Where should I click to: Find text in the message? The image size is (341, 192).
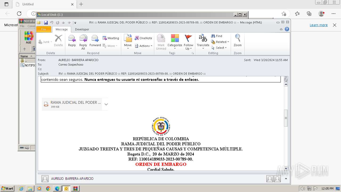pos(217,36)
